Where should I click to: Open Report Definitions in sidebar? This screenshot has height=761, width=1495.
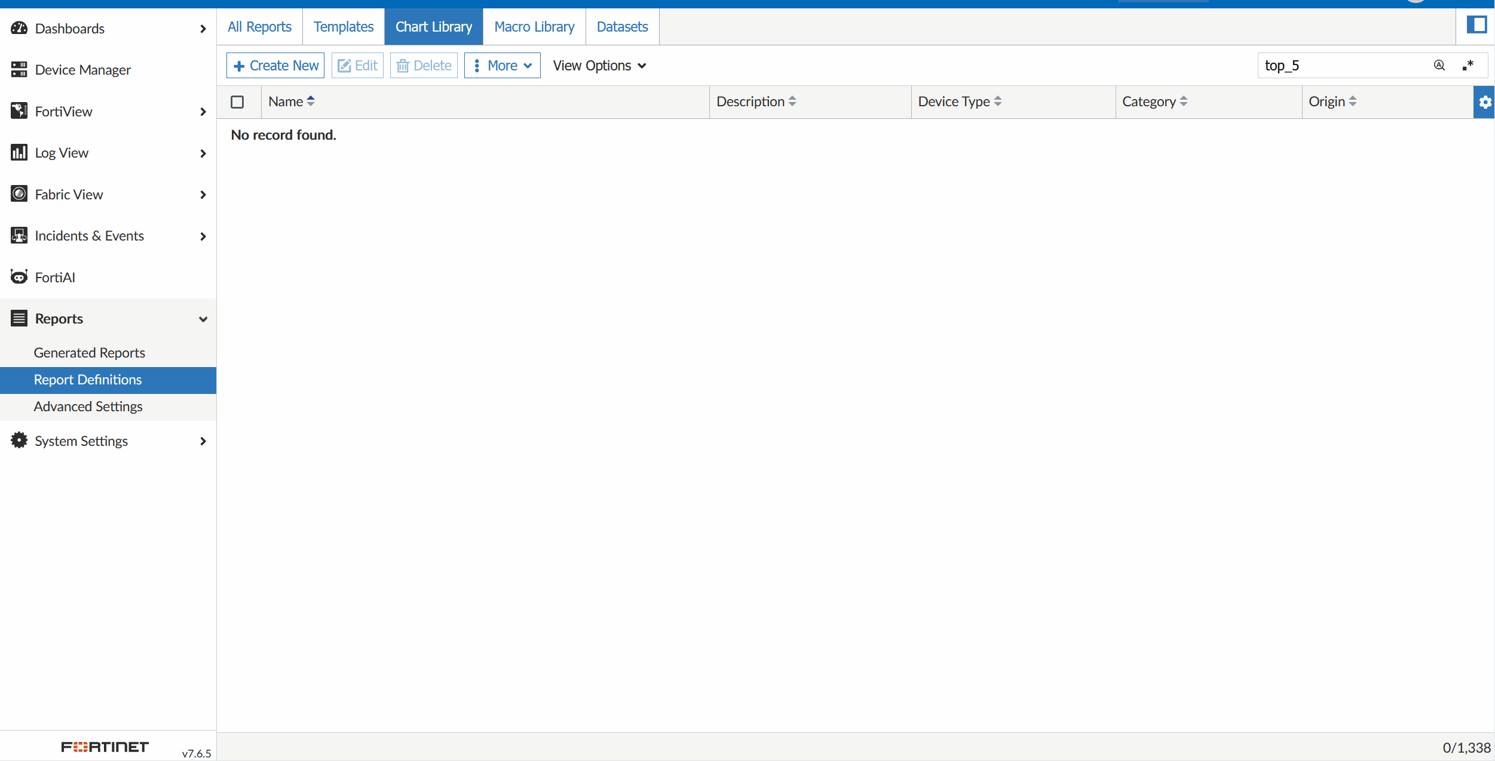coord(108,380)
